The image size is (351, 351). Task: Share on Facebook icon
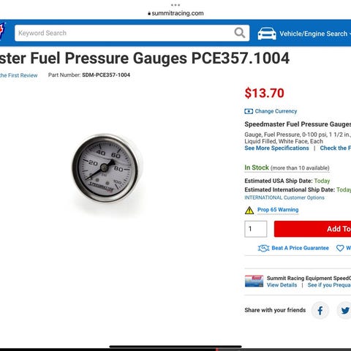click(x=320, y=310)
